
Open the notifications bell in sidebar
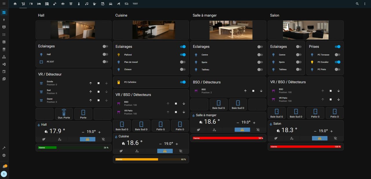click(4, 167)
